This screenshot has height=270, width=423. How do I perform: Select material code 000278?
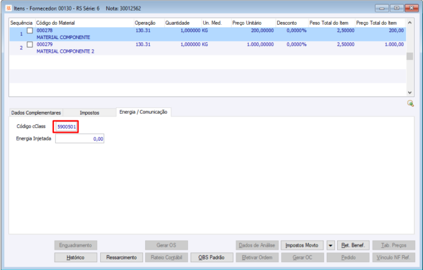pyautogui.click(x=44, y=31)
